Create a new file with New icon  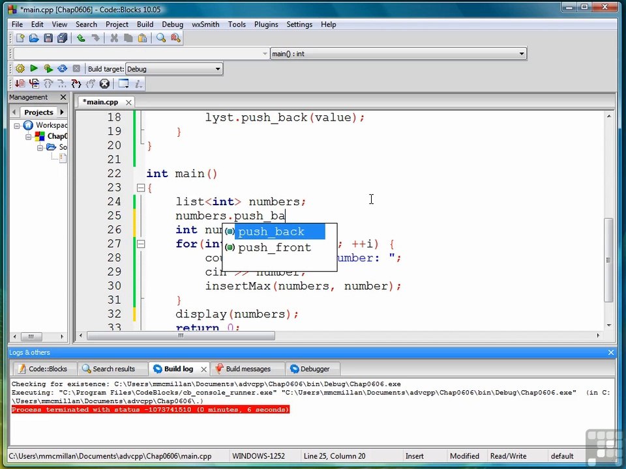pyautogui.click(x=20, y=38)
